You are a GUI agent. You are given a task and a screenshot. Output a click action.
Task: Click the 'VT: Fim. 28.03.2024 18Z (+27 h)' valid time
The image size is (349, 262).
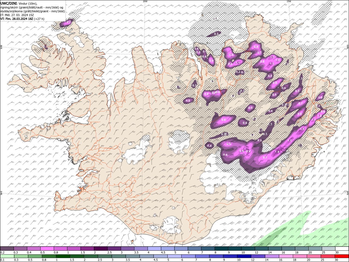(x=22, y=19)
